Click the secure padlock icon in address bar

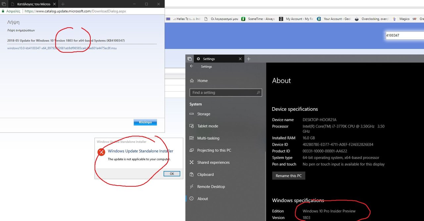coord(3,11)
